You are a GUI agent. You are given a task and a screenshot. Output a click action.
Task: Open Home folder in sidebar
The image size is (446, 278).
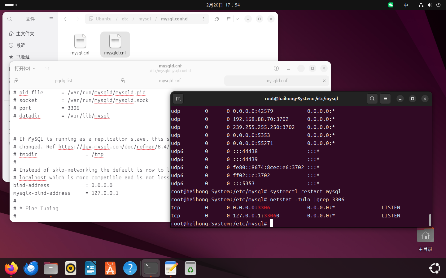[x=31, y=33]
